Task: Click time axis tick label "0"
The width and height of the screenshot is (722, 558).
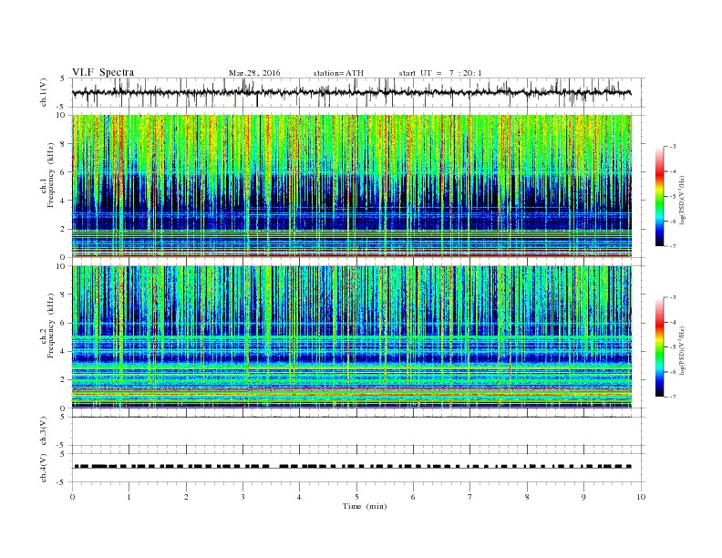Action: pos(72,497)
